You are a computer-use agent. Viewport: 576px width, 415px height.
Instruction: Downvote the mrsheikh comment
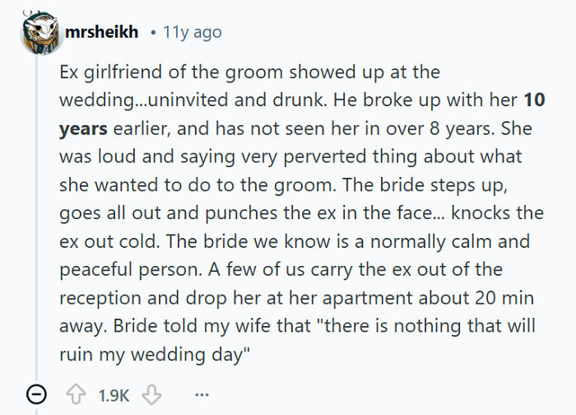click(x=153, y=395)
